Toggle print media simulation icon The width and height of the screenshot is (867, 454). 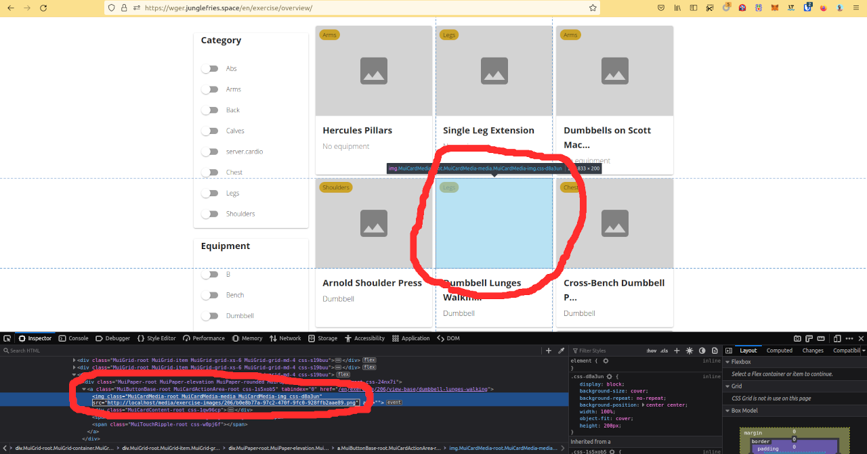tap(713, 350)
